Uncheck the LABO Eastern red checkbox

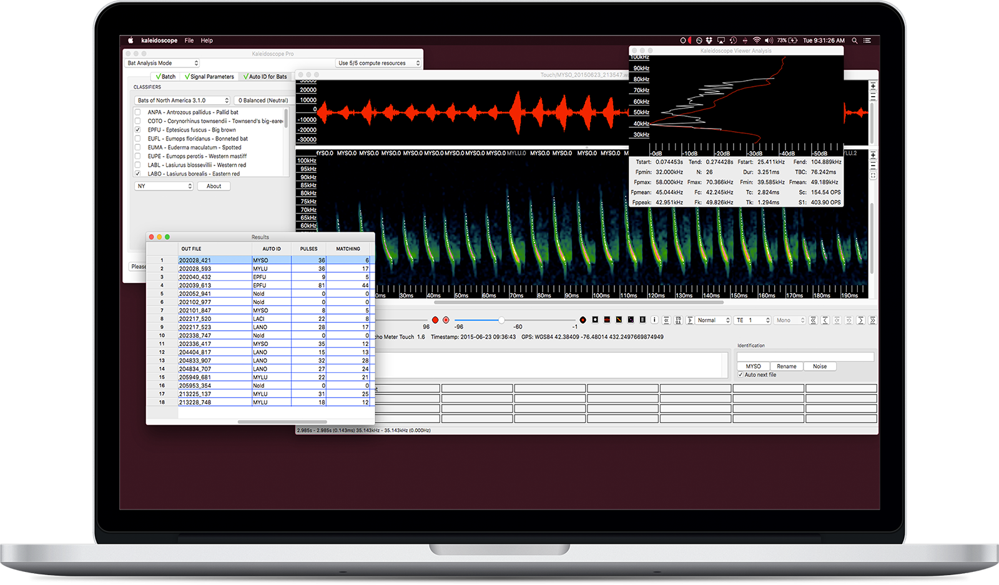click(137, 174)
